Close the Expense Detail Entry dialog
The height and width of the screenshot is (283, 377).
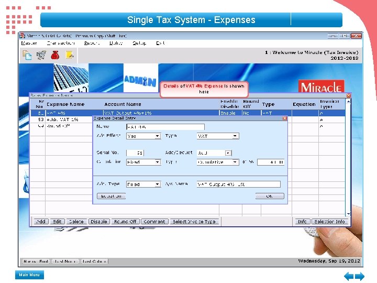pos(285,118)
